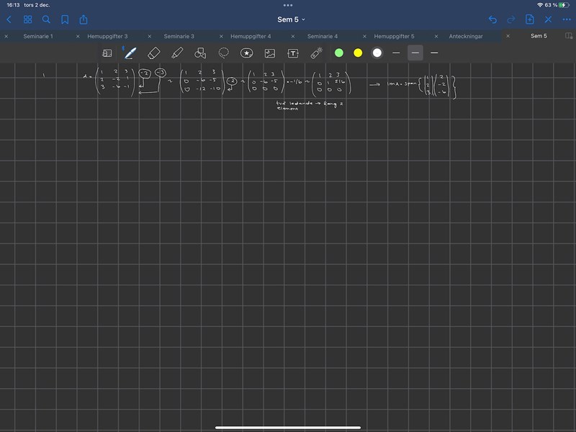Select the Eraser tool

(153, 53)
